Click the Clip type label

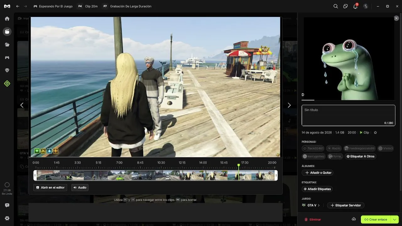(364, 132)
